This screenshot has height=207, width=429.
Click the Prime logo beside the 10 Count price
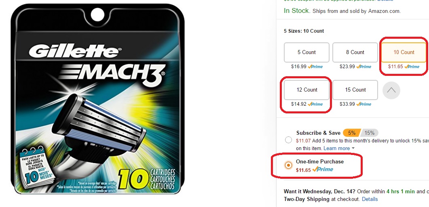pyautogui.click(x=412, y=67)
